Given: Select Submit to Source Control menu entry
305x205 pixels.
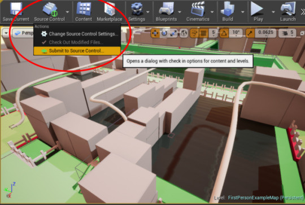Looking at the screenshot, I should [x=77, y=51].
